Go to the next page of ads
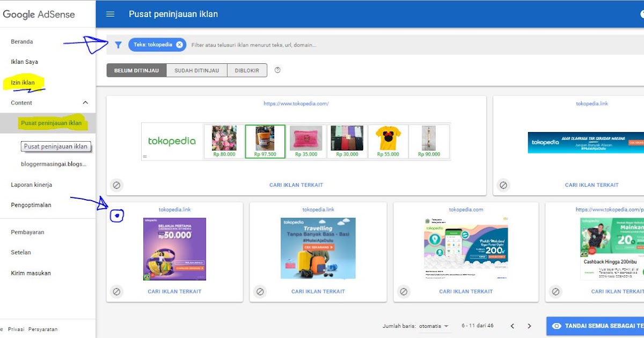 click(529, 326)
